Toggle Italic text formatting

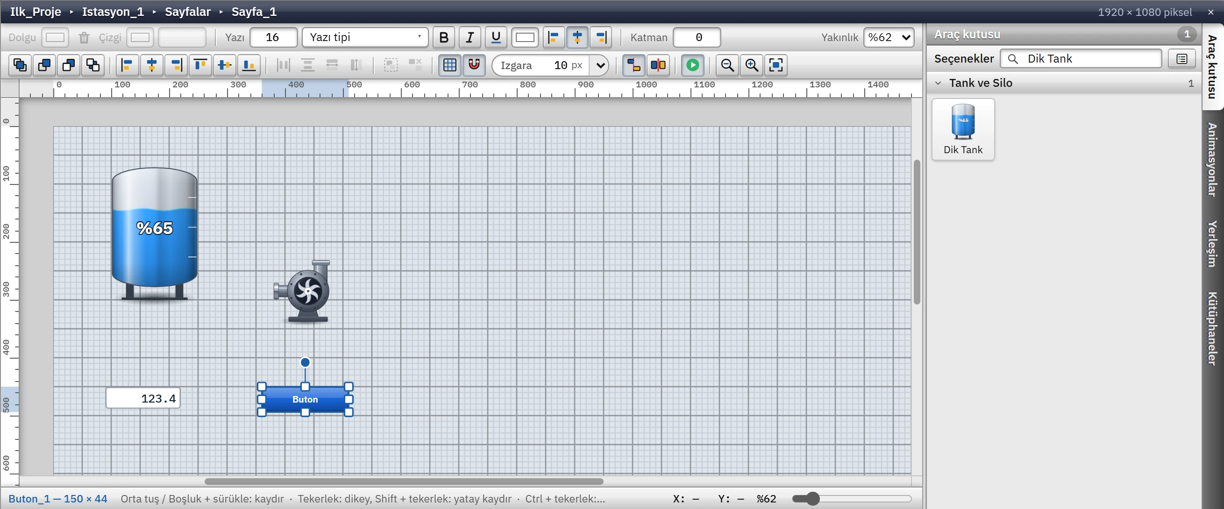tap(470, 37)
